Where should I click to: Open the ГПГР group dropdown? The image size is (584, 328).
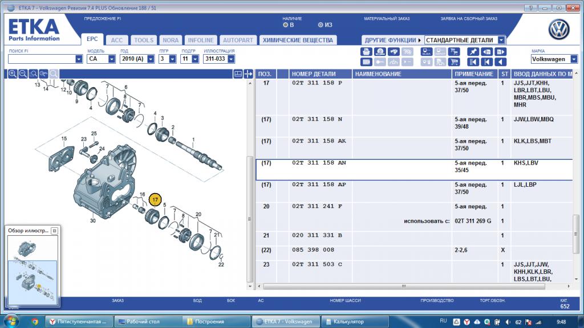pos(172,59)
